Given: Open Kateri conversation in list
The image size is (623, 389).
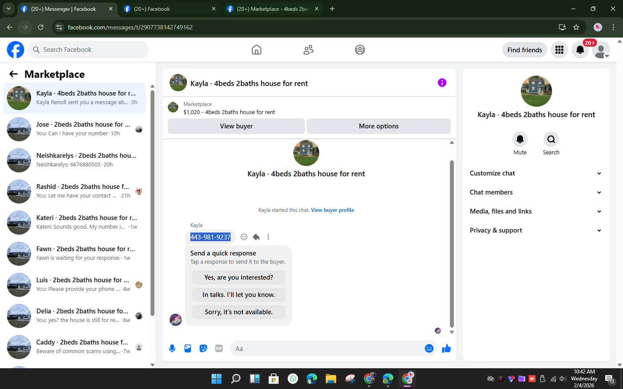Looking at the screenshot, I should pos(74,223).
